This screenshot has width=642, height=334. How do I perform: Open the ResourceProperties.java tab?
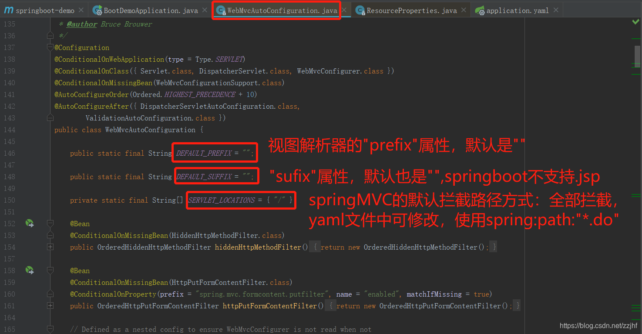[x=411, y=10]
